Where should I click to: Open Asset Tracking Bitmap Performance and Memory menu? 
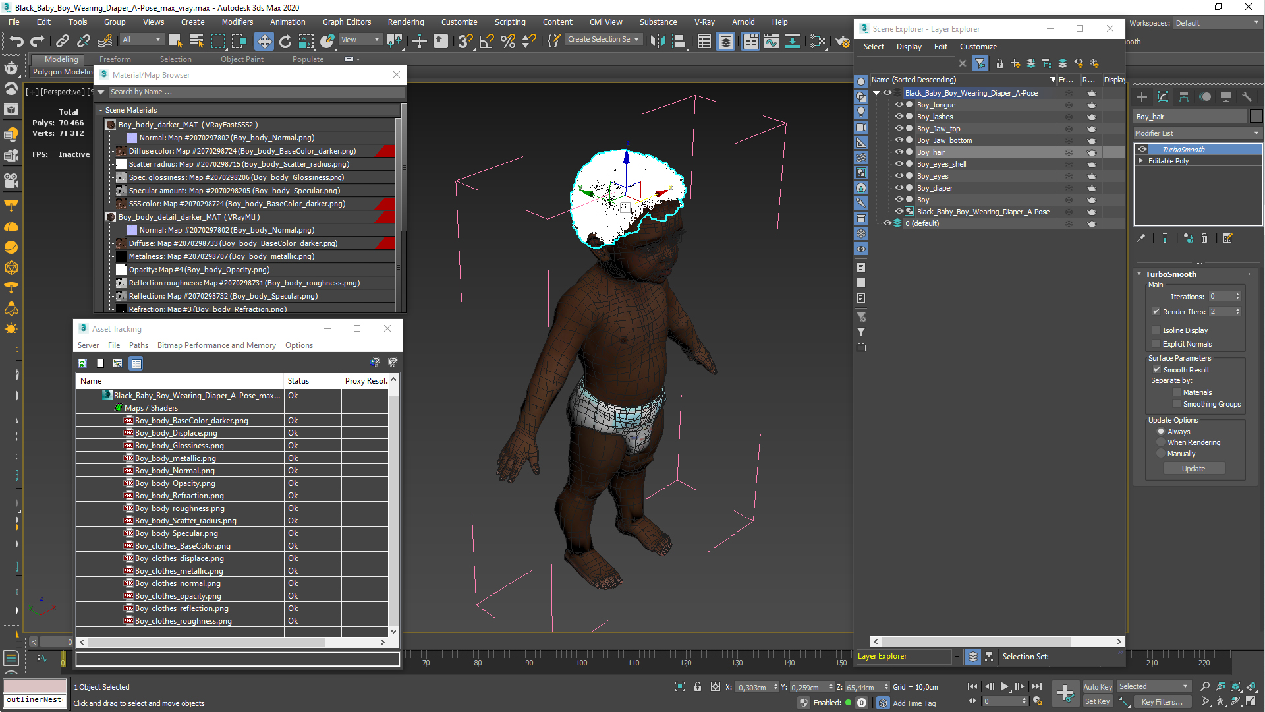216,345
